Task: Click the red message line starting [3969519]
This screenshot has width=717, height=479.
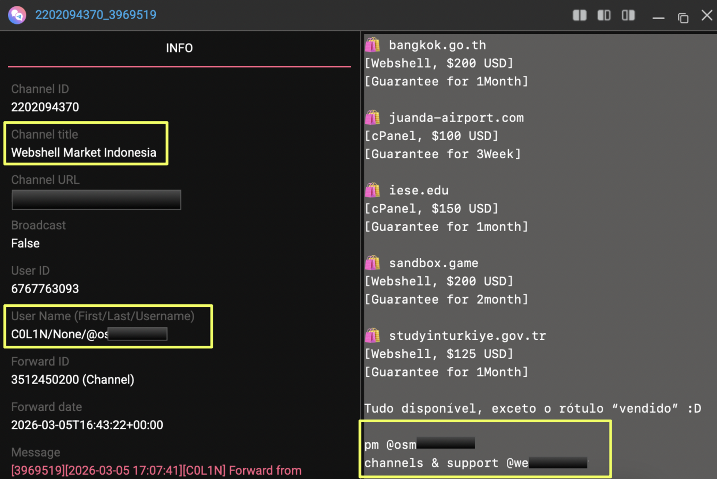Action: point(156,471)
